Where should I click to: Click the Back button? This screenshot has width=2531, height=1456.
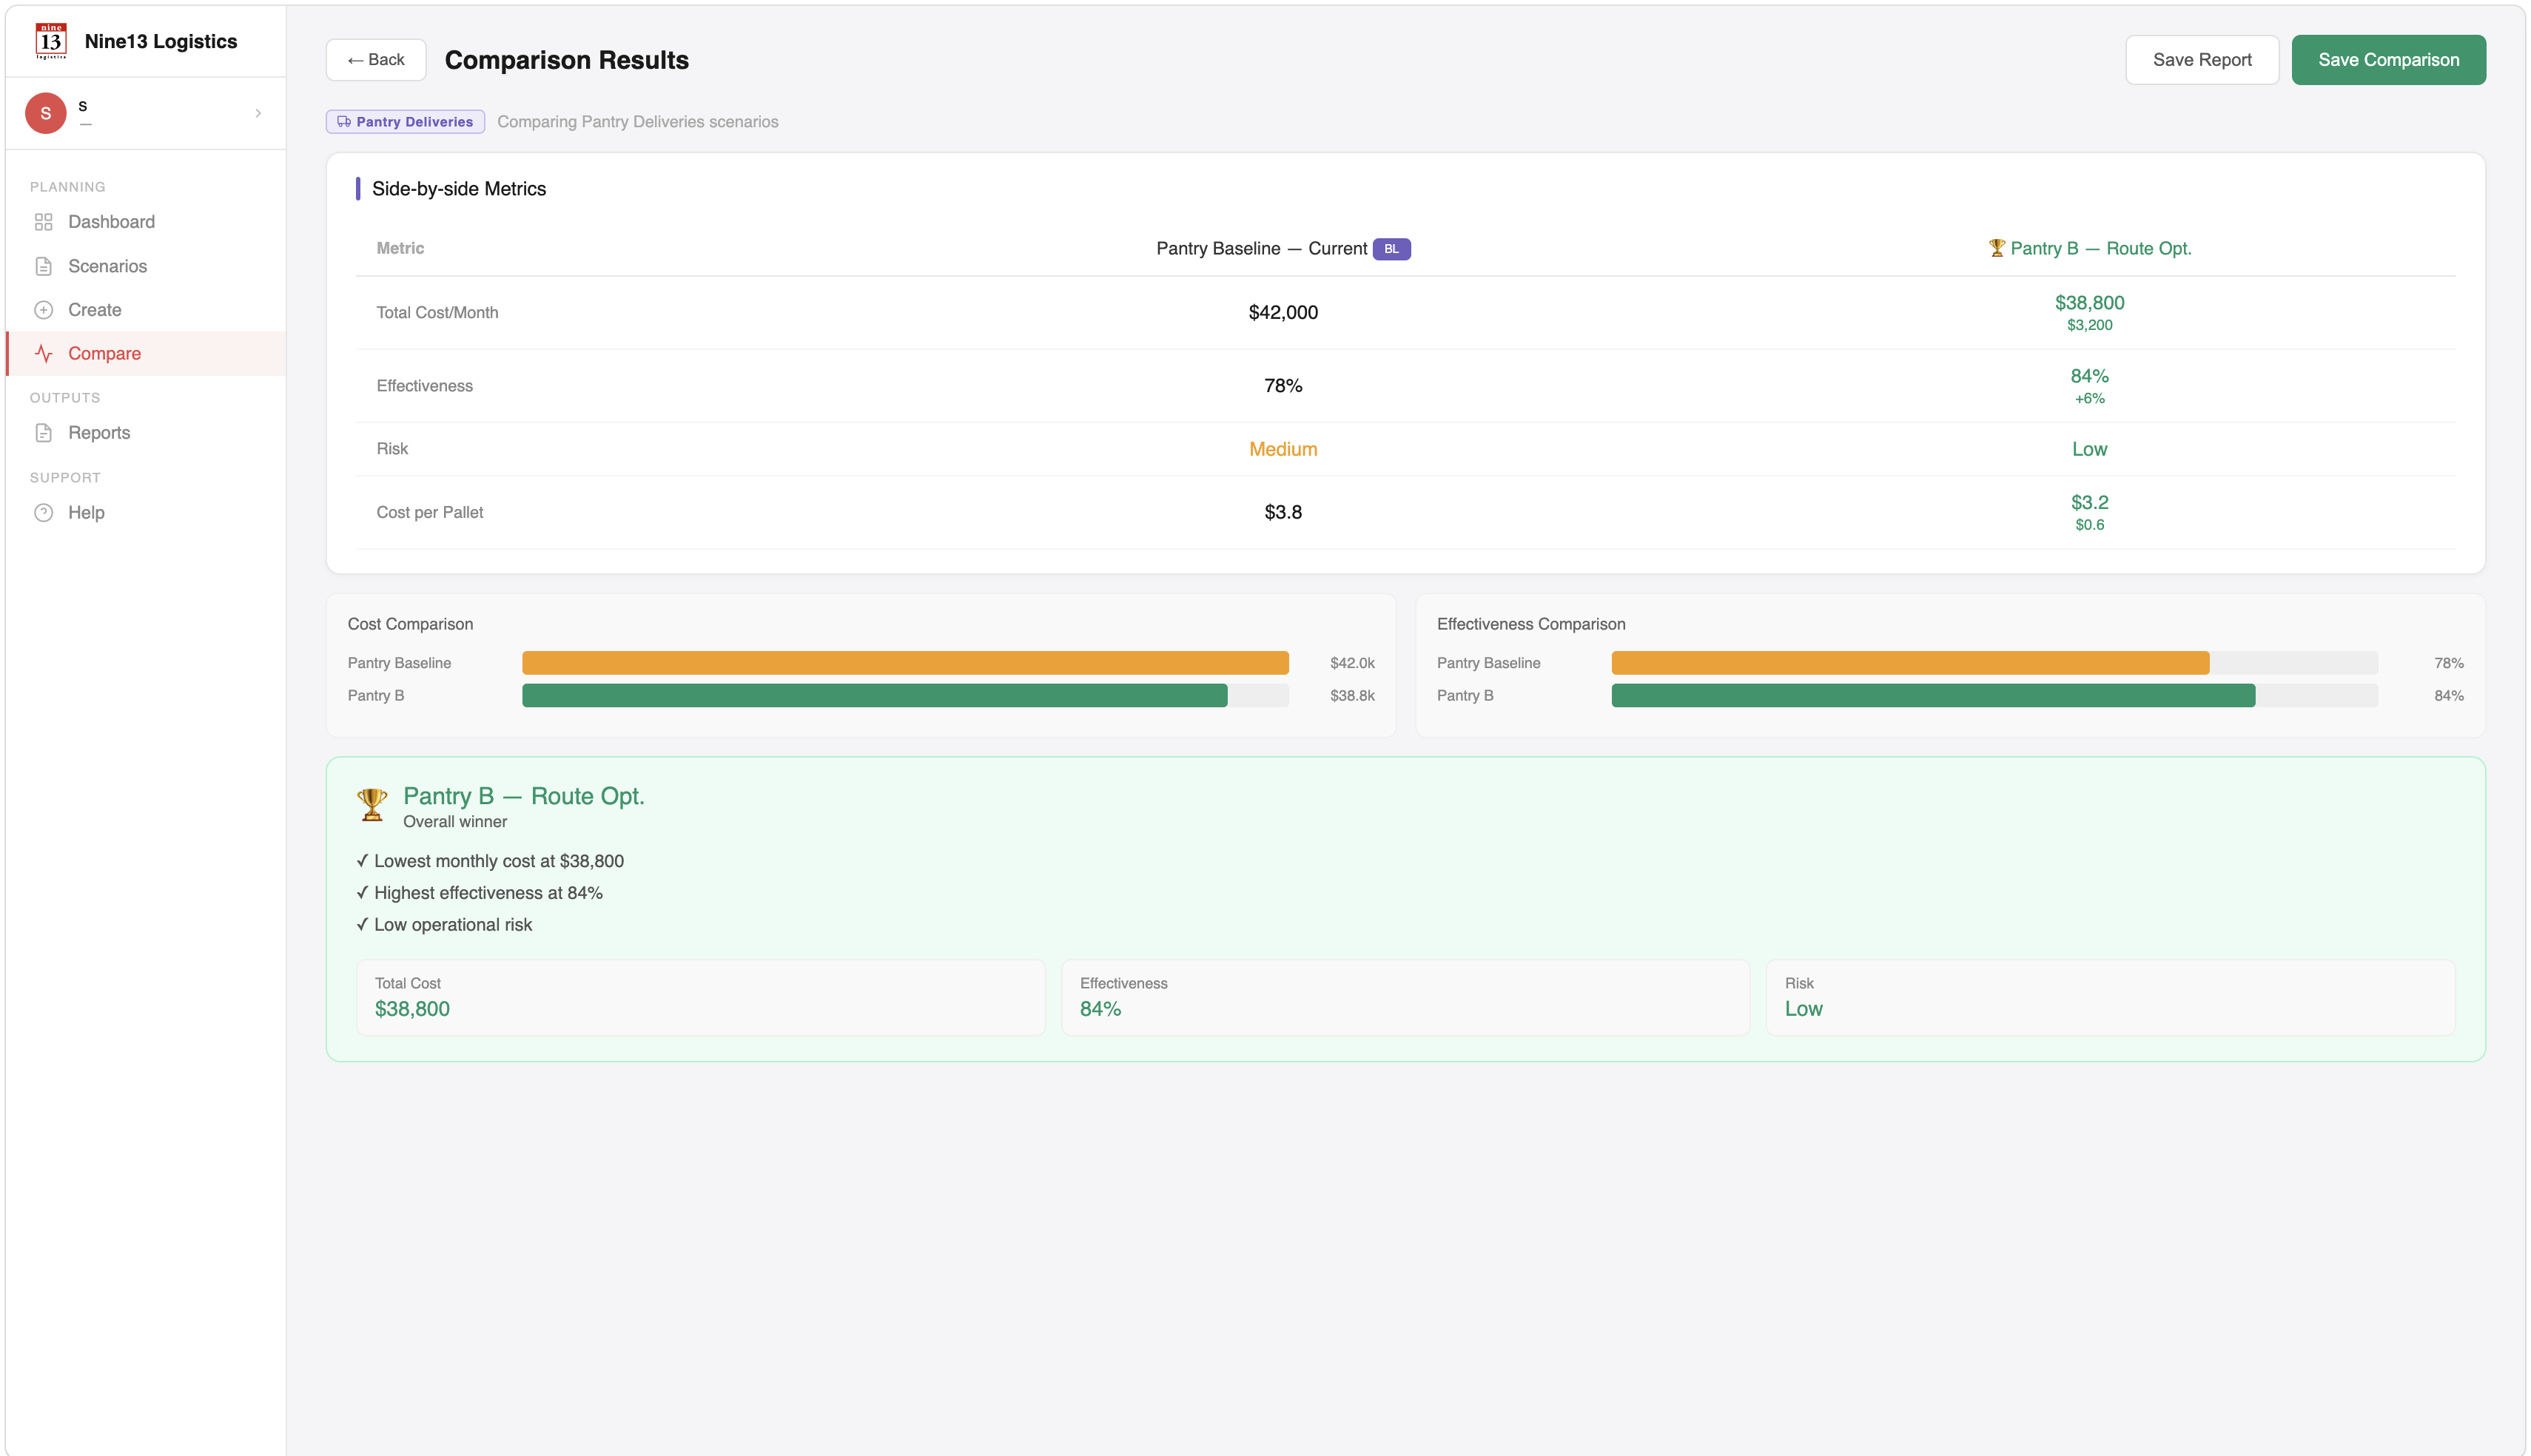click(376, 60)
